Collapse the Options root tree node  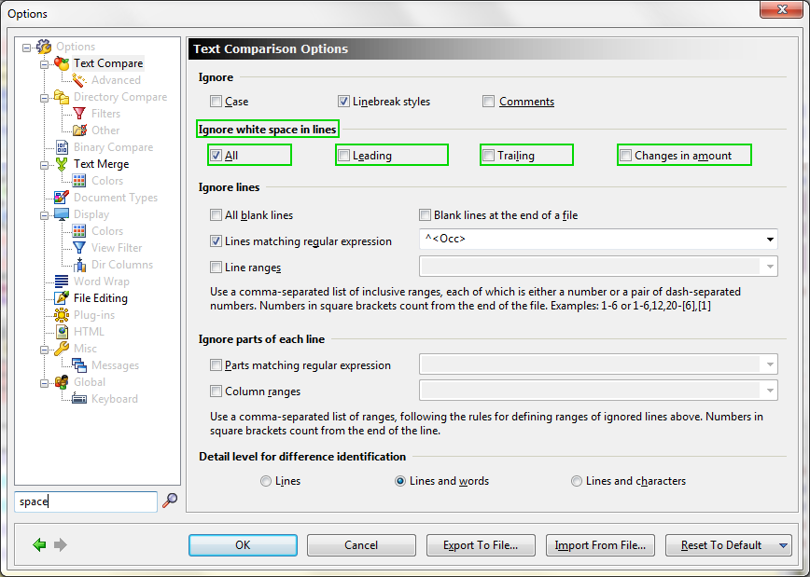click(x=26, y=48)
